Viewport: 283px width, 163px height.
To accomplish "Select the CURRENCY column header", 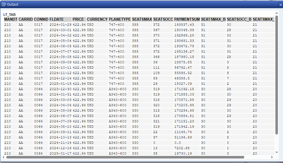I will pos(97,19).
